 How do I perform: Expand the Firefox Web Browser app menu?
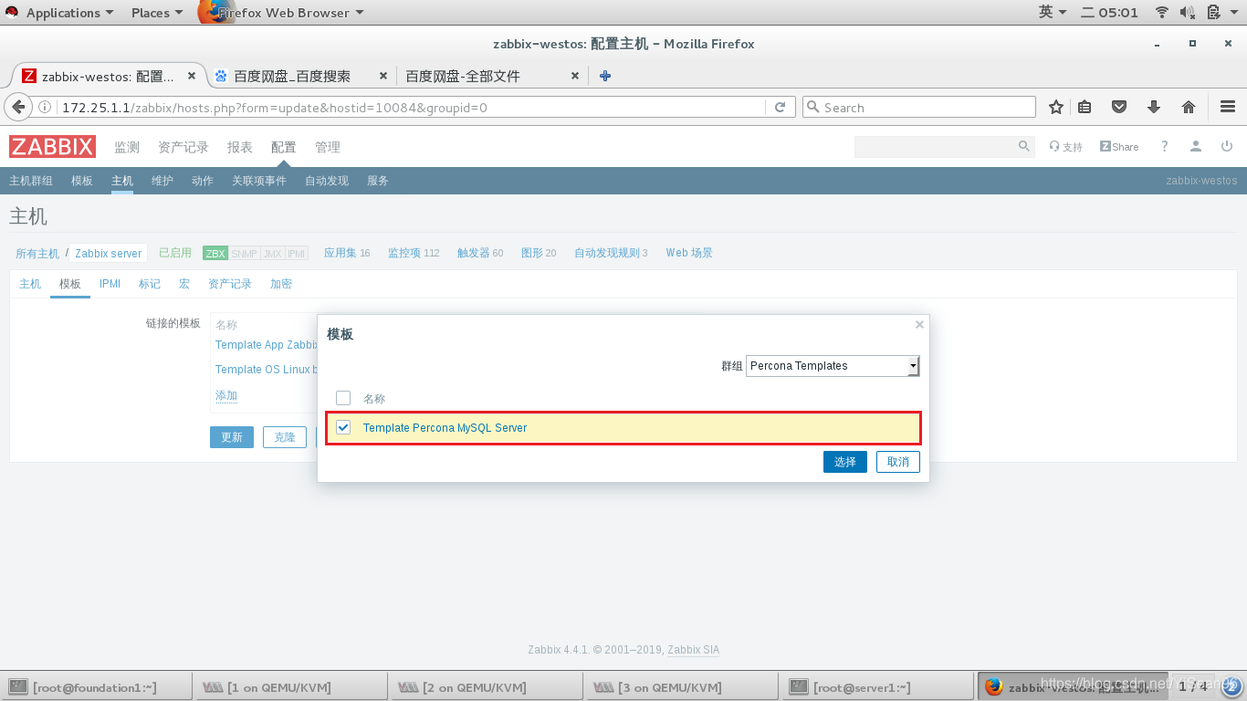pos(290,13)
